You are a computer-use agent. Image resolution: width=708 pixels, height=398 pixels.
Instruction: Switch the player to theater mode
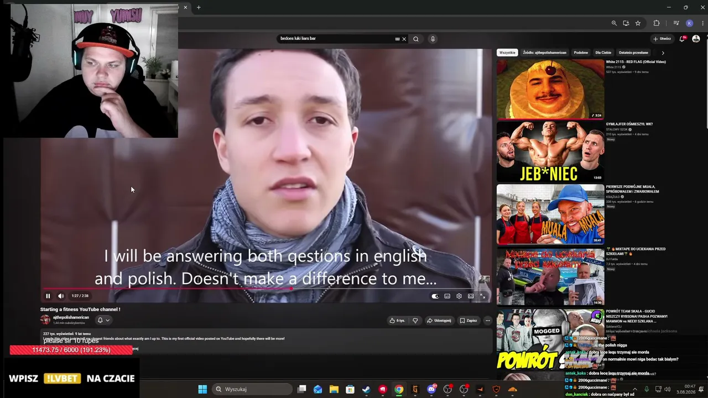click(471, 296)
